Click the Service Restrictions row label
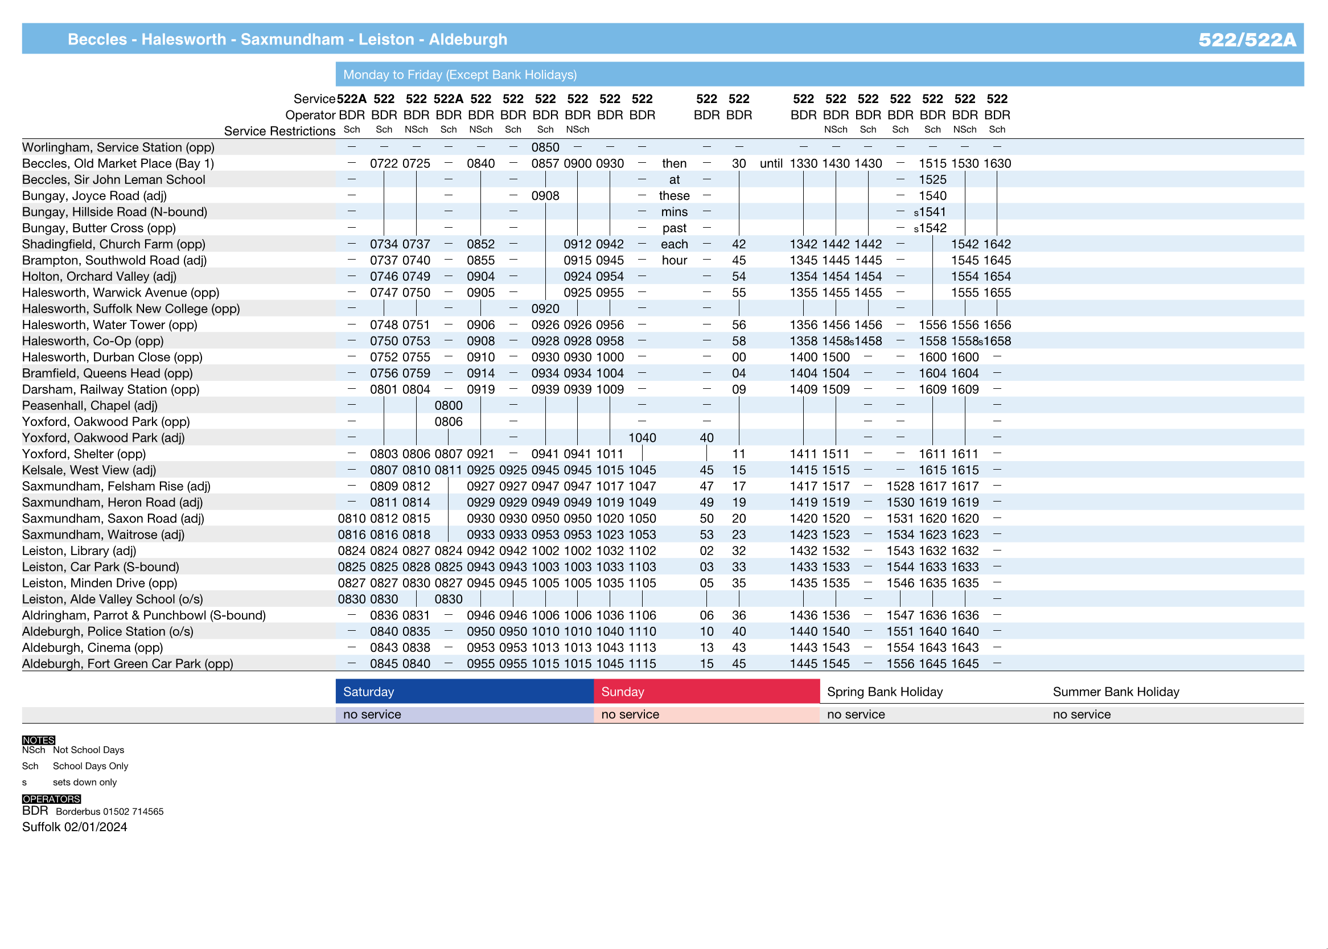 [x=280, y=131]
